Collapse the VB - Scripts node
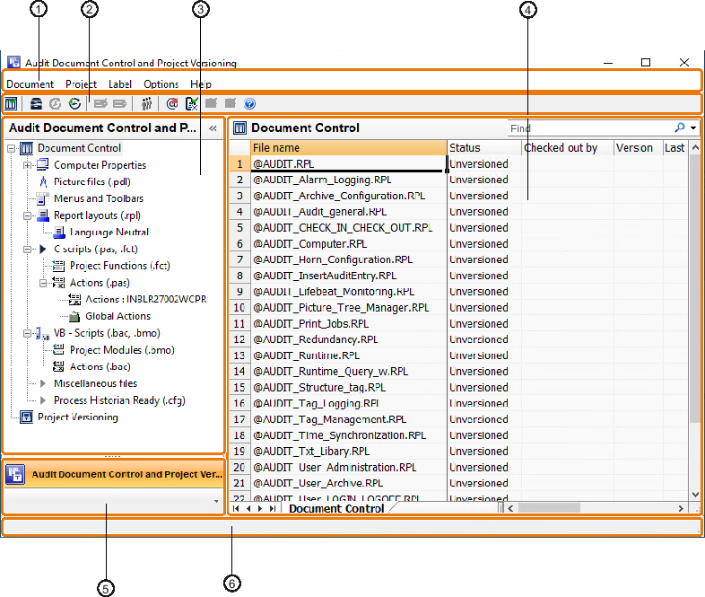705x597 pixels. 27,333
